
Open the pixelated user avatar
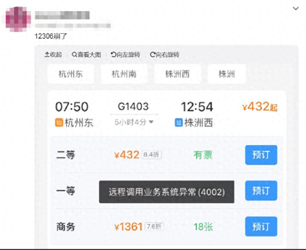pyautogui.click(x=18, y=19)
